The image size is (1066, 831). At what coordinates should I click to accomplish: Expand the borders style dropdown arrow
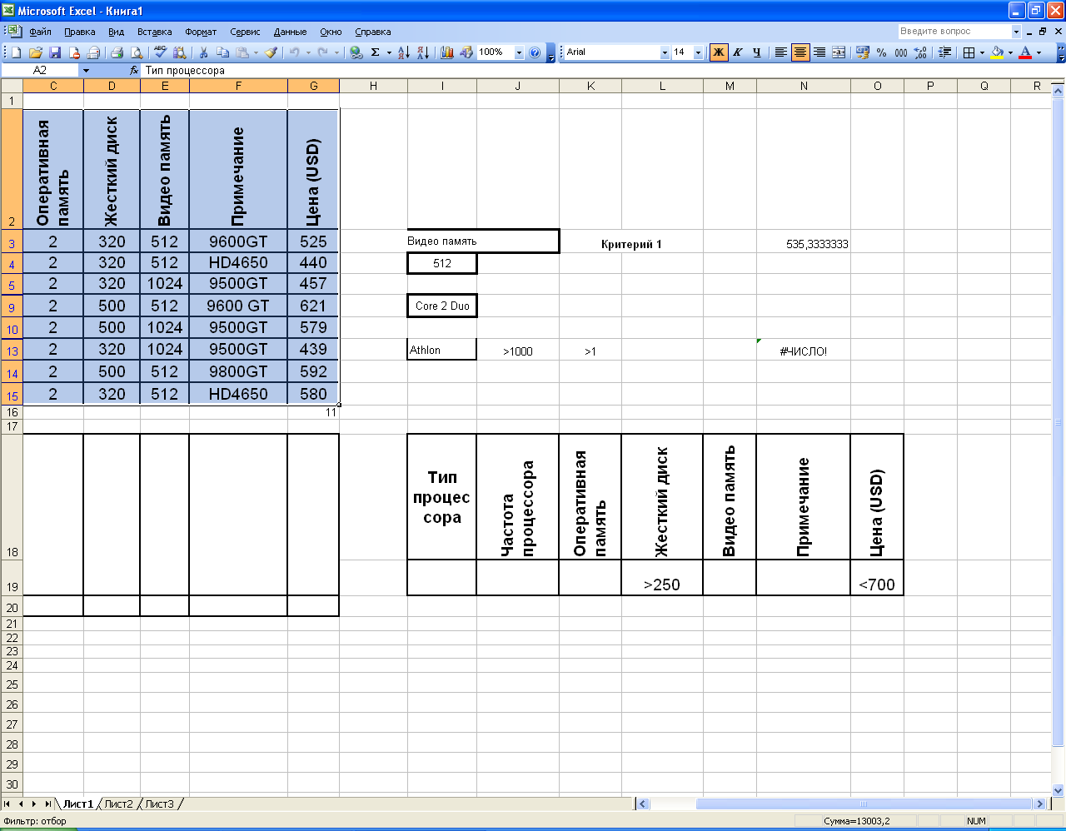pyautogui.click(x=982, y=52)
